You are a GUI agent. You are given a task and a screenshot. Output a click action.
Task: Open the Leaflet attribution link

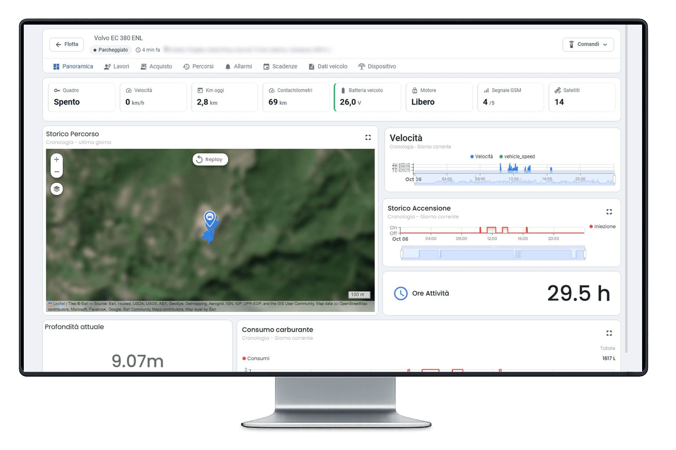[59, 304]
